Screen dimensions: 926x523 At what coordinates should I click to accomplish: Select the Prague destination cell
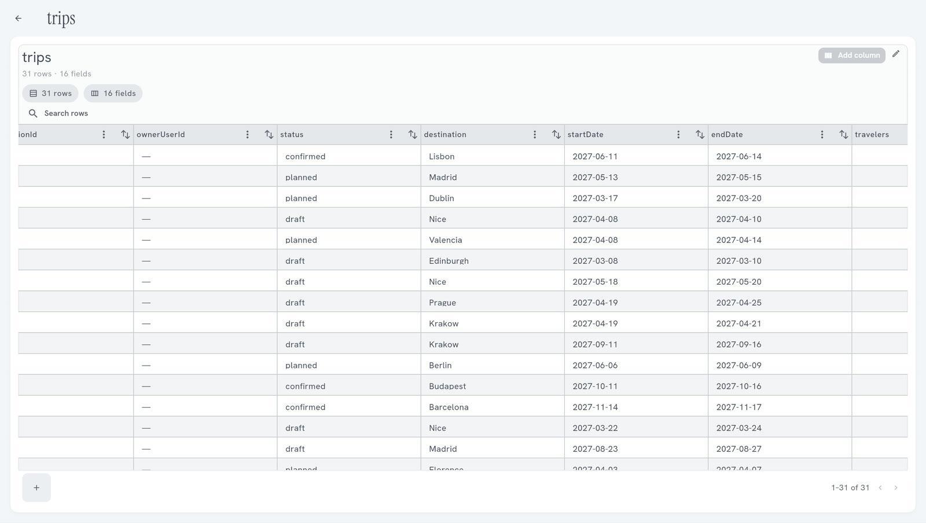click(493, 301)
